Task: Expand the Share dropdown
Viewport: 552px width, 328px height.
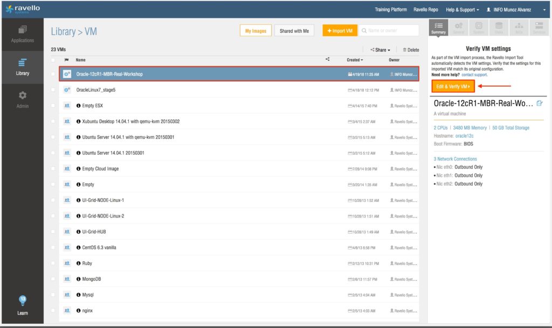Action: [x=380, y=50]
